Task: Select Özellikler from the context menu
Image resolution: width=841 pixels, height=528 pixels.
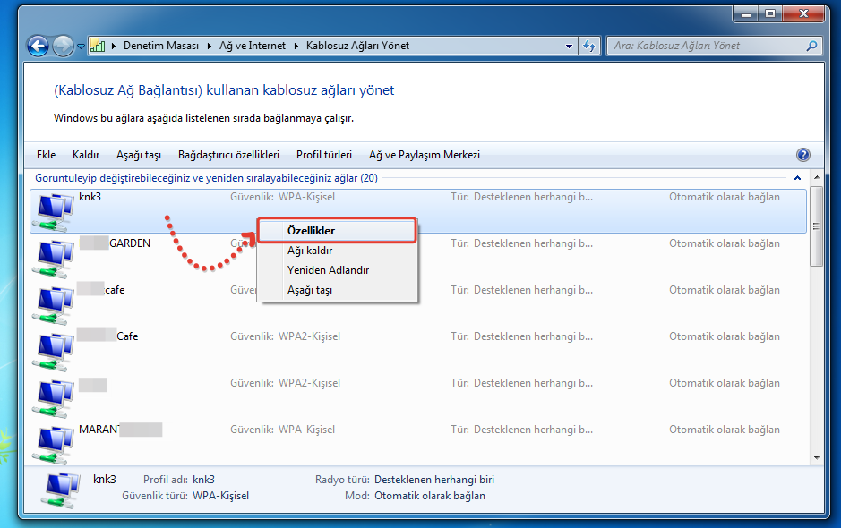Action: tap(311, 231)
